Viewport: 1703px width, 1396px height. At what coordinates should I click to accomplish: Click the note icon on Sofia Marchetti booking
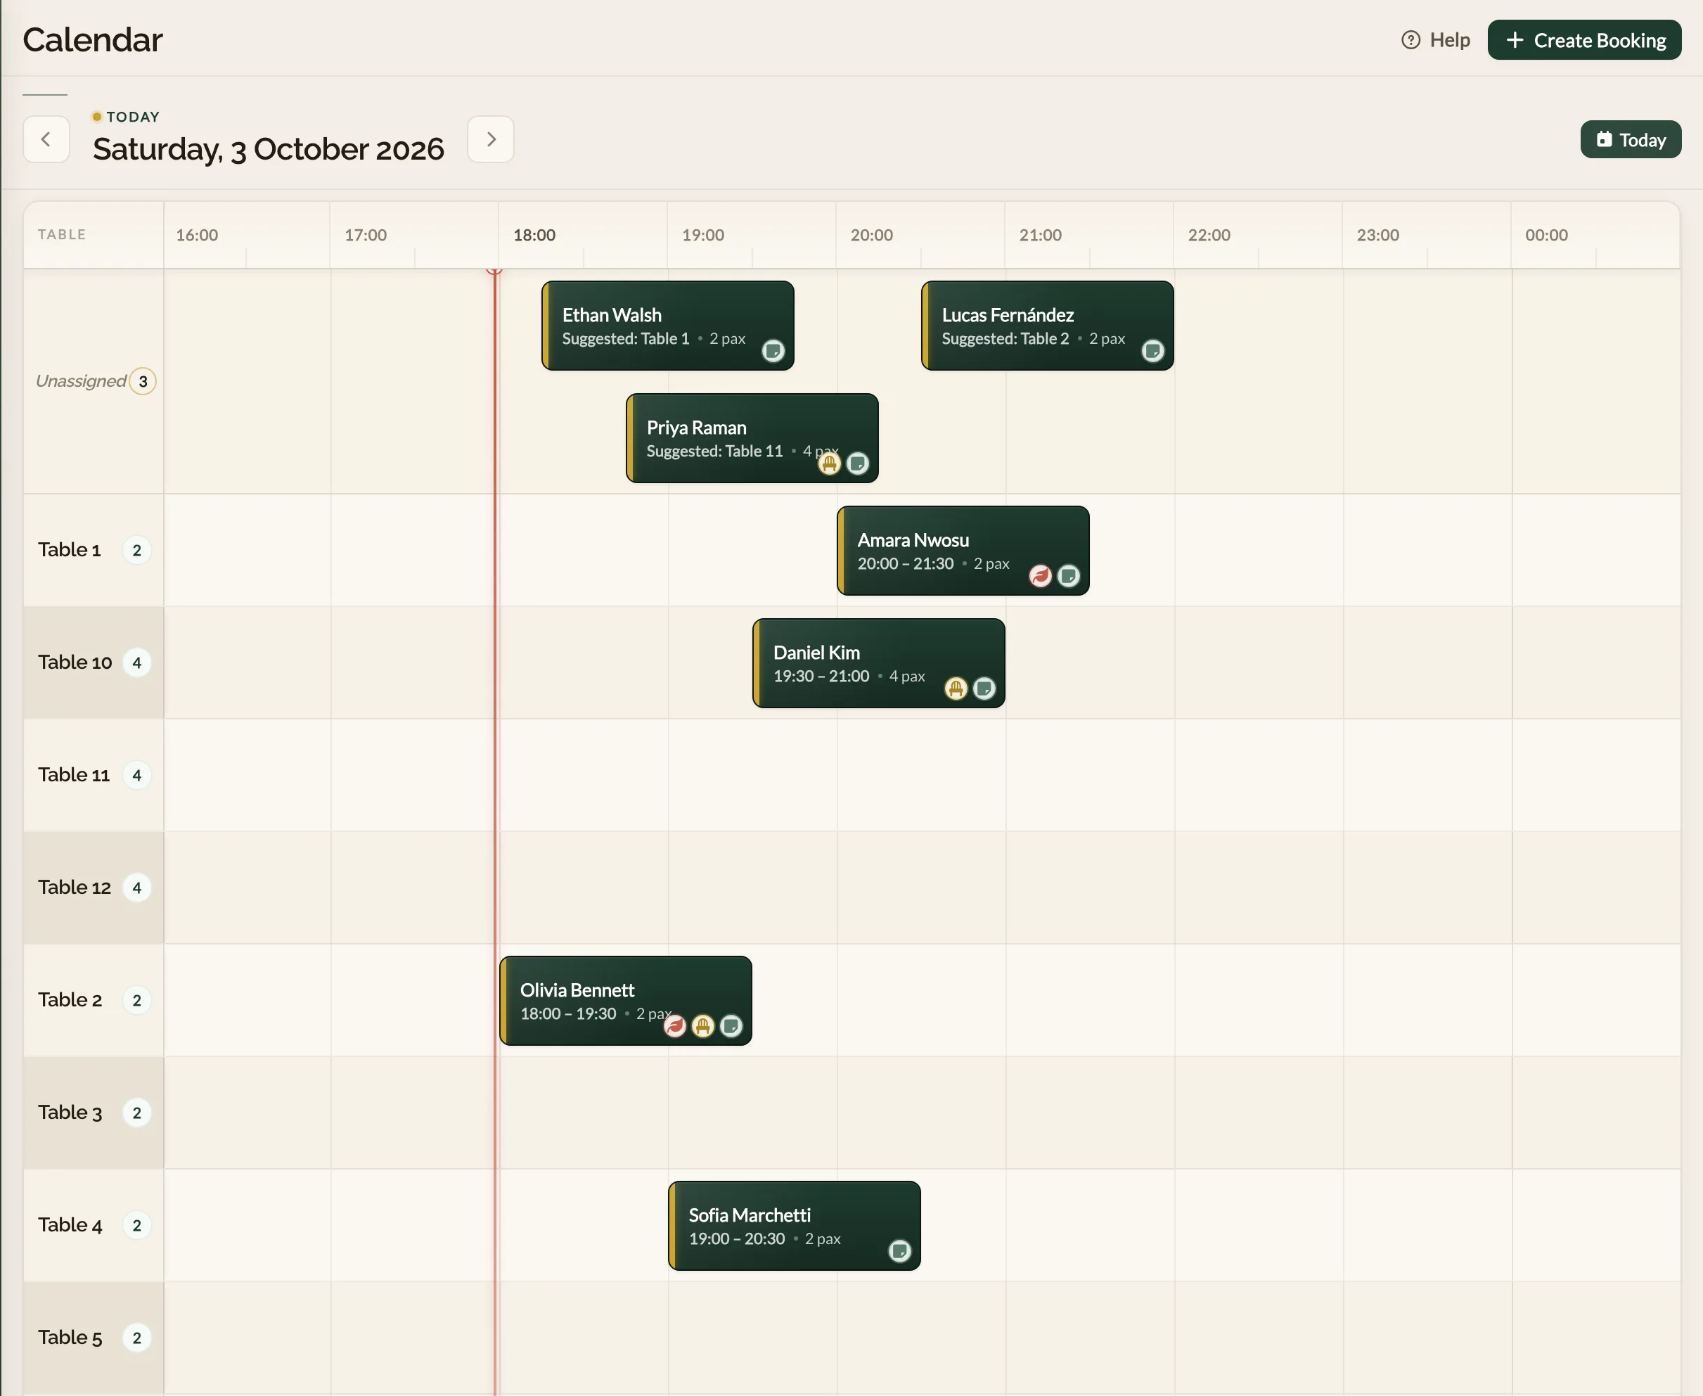pos(900,1251)
